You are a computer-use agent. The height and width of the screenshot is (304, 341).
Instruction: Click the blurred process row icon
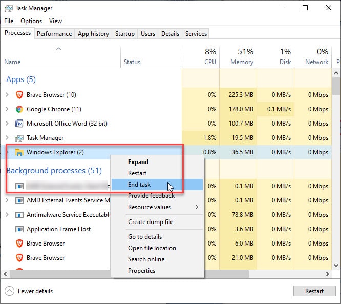pyautogui.click(x=19, y=186)
